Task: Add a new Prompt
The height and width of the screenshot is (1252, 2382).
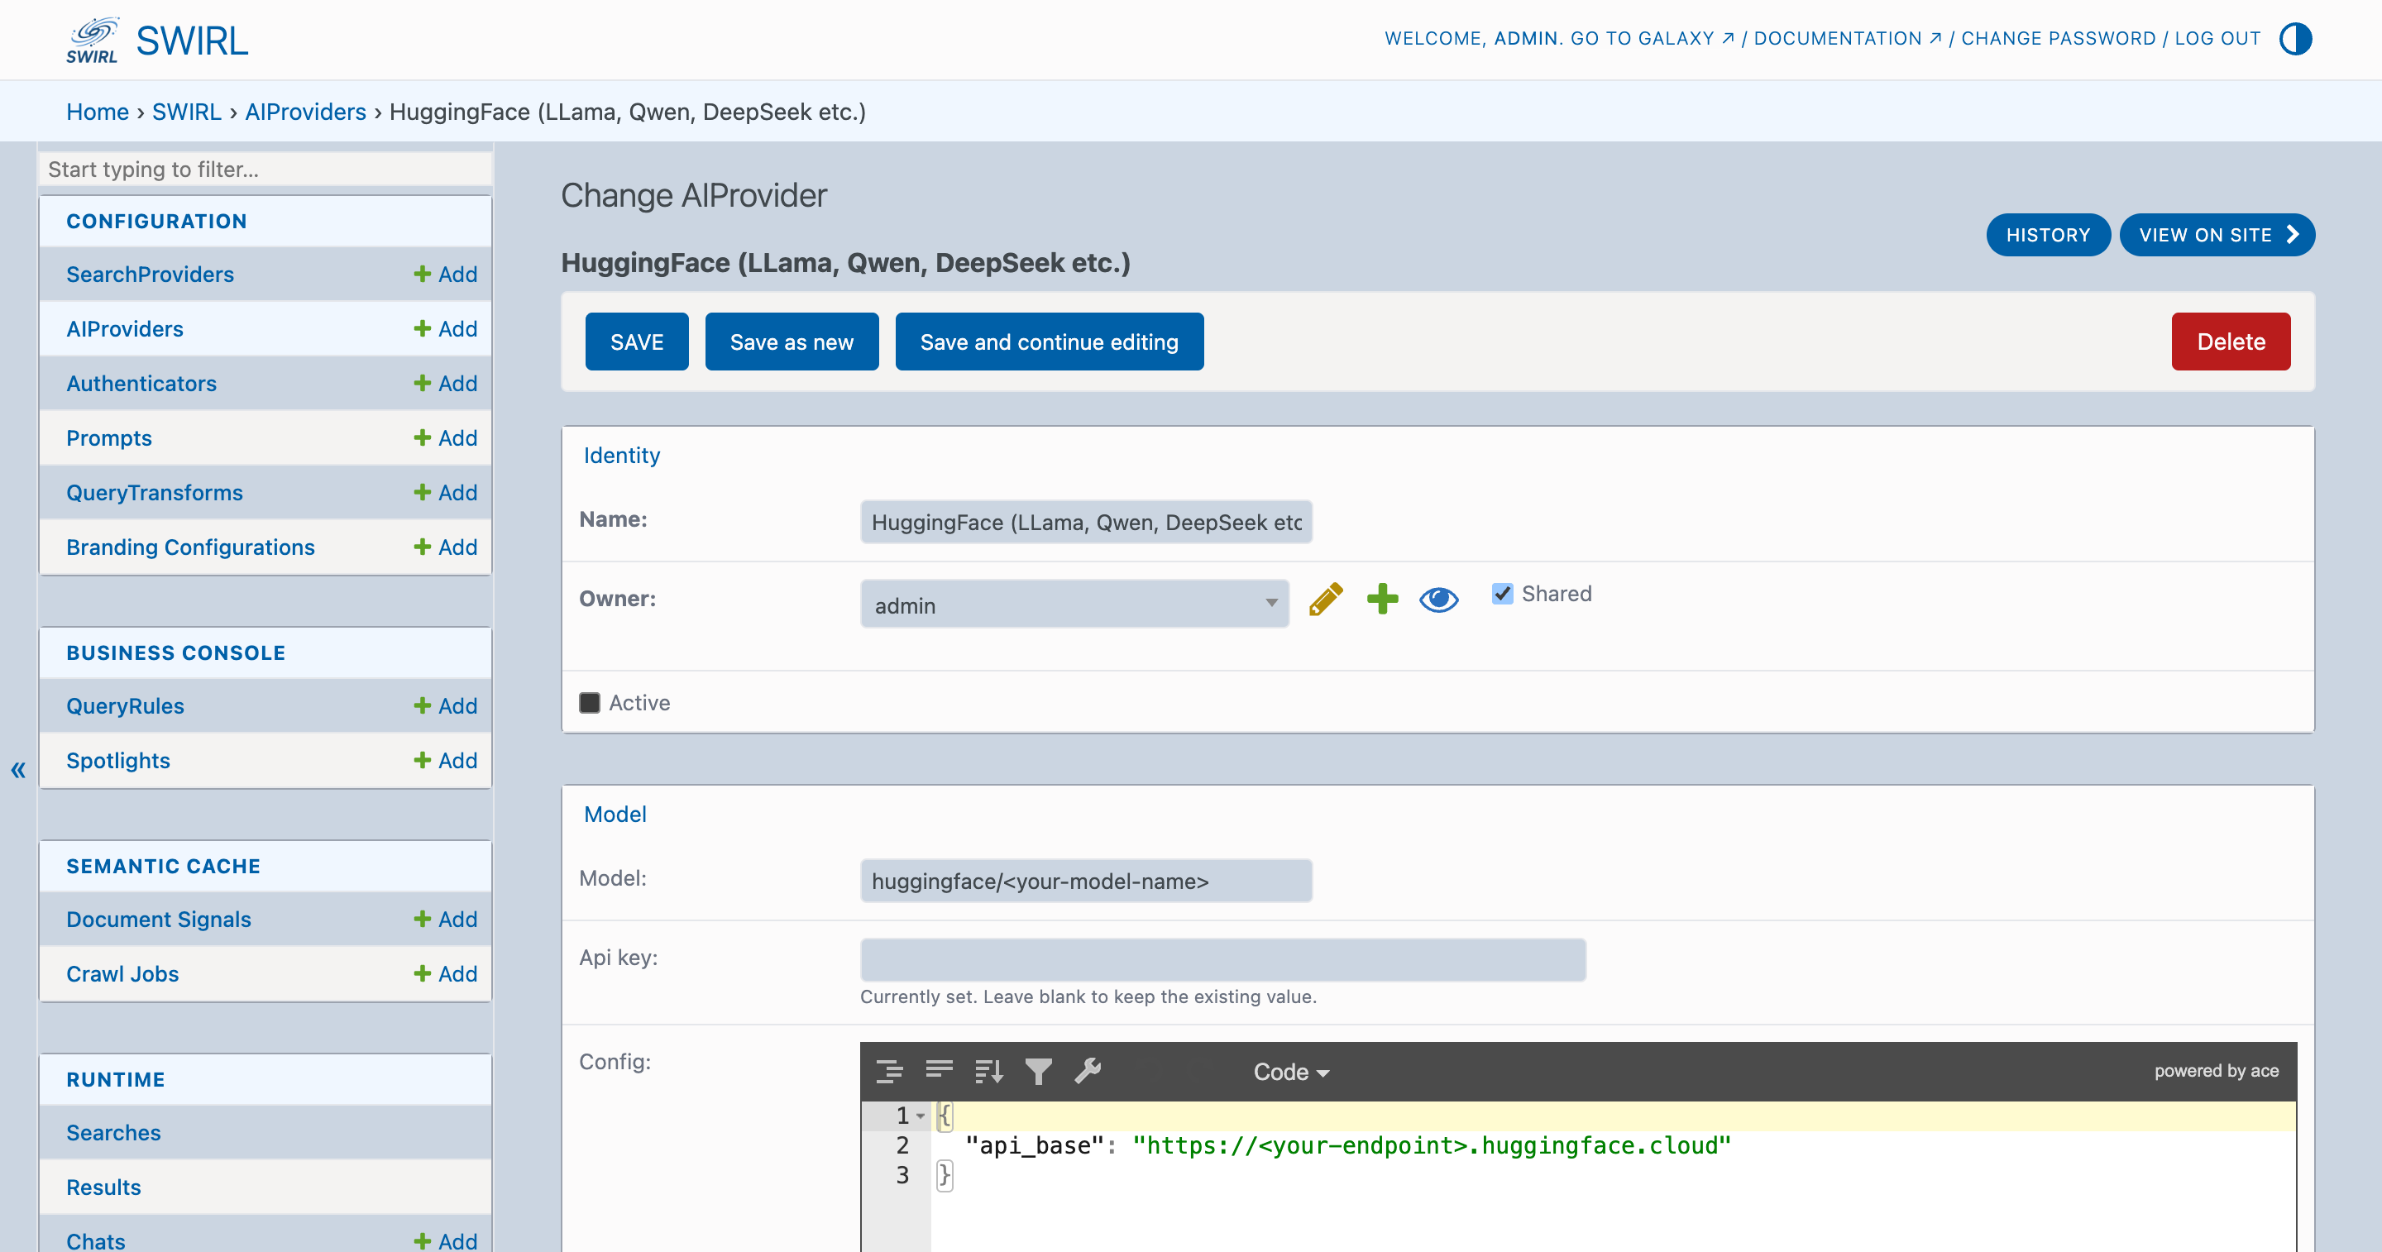Action: point(446,437)
